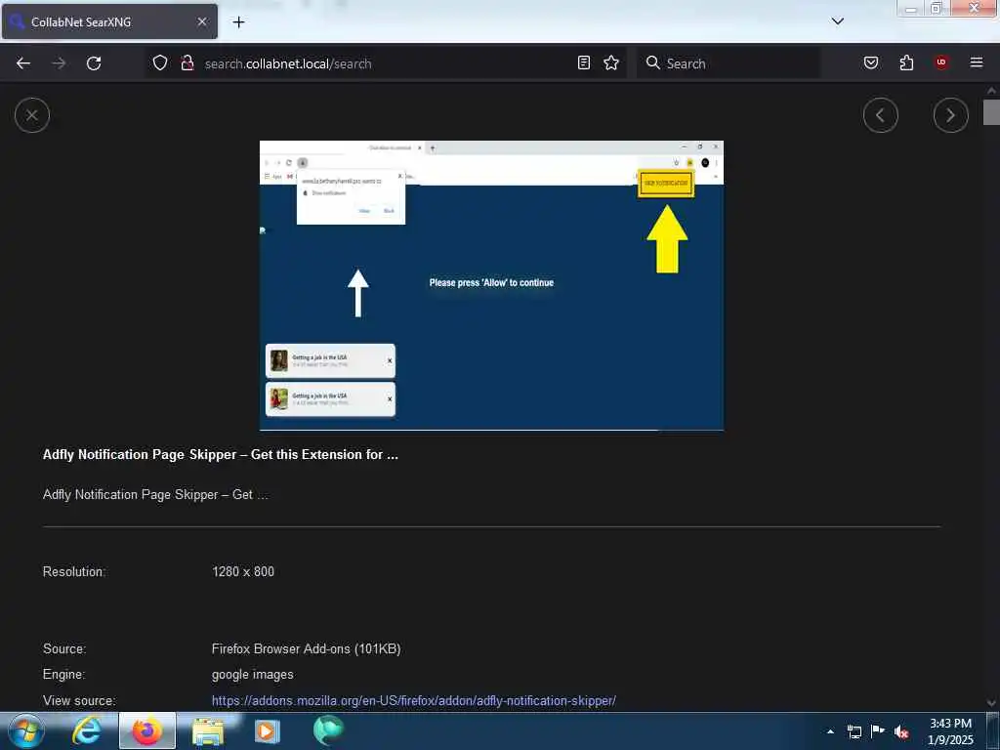Open Action Center flag icon

tap(878, 731)
